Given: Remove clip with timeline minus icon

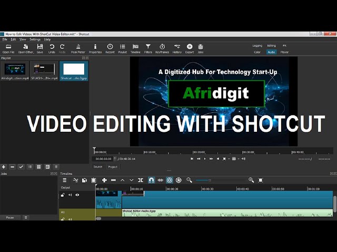Looking at the screenshot, I should pyautogui.click(x=114, y=180).
